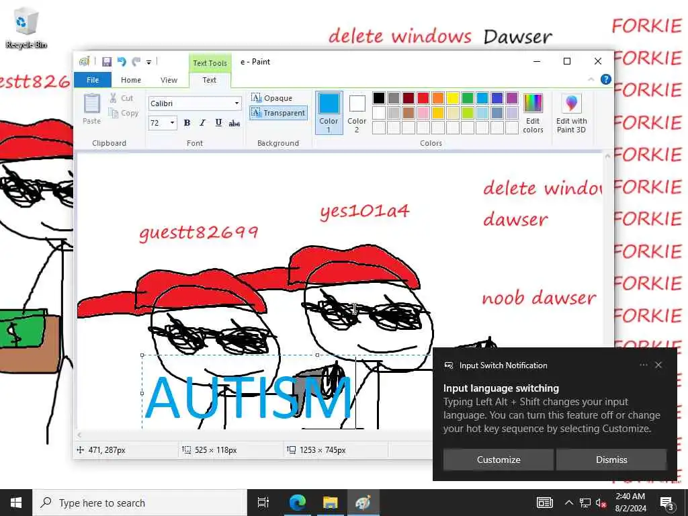
Task: Toggle Underline text formatting
Action: pyautogui.click(x=218, y=123)
